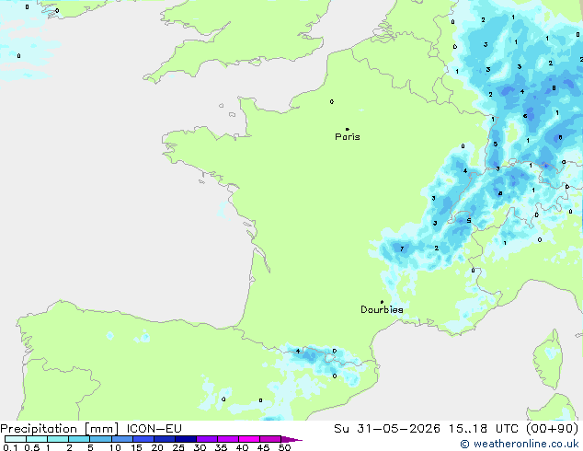
Task: Pick the 0.5–1 mm legend swatch
Action: [37, 439]
